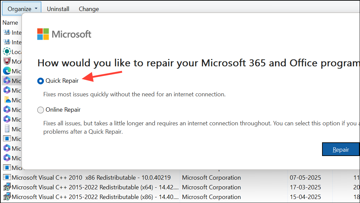
Task: Click the Visual C++ 2015-2022 (x64) icon
Action: pos(7,187)
